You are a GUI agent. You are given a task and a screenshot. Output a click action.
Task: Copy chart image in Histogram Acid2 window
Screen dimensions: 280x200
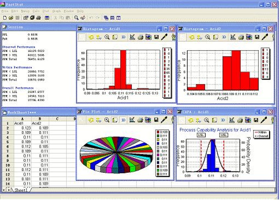pyautogui.click(x=249, y=37)
